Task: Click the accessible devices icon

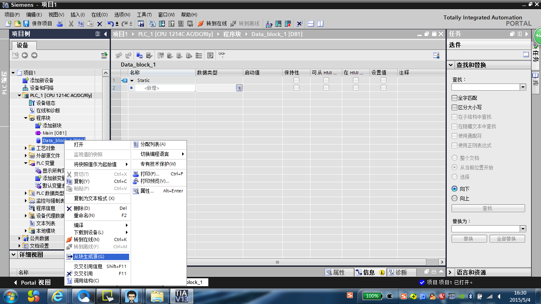Action: point(269,24)
